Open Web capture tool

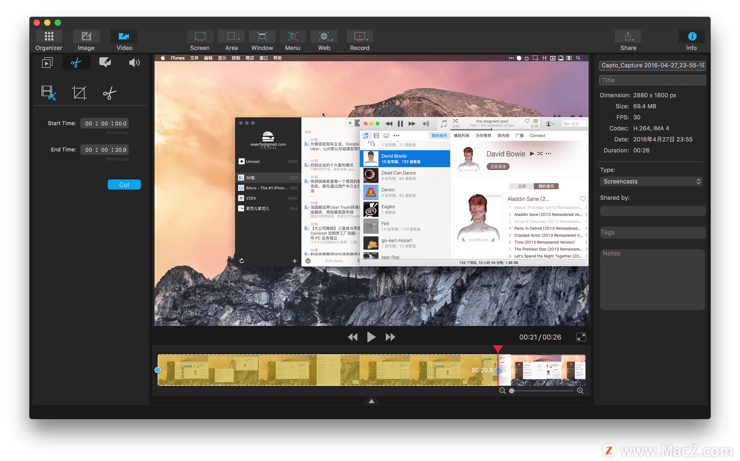tap(324, 40)
